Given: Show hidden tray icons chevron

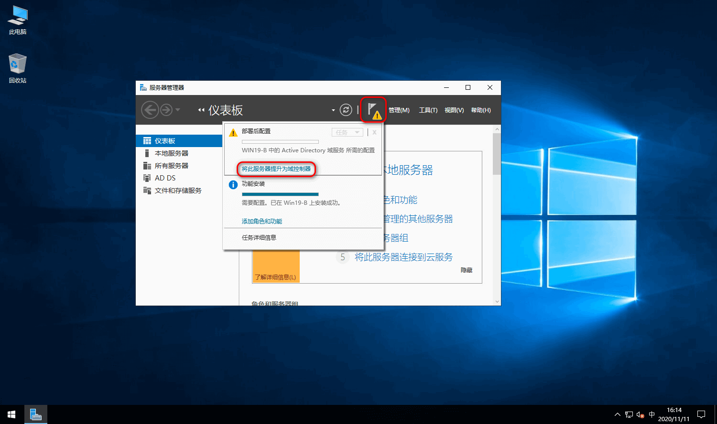Looking at the screenshot, I should point(617,414).
